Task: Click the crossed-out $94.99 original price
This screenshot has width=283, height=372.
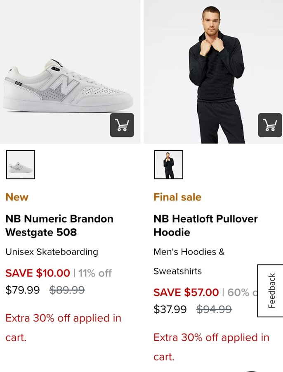Action: (214, 309)
